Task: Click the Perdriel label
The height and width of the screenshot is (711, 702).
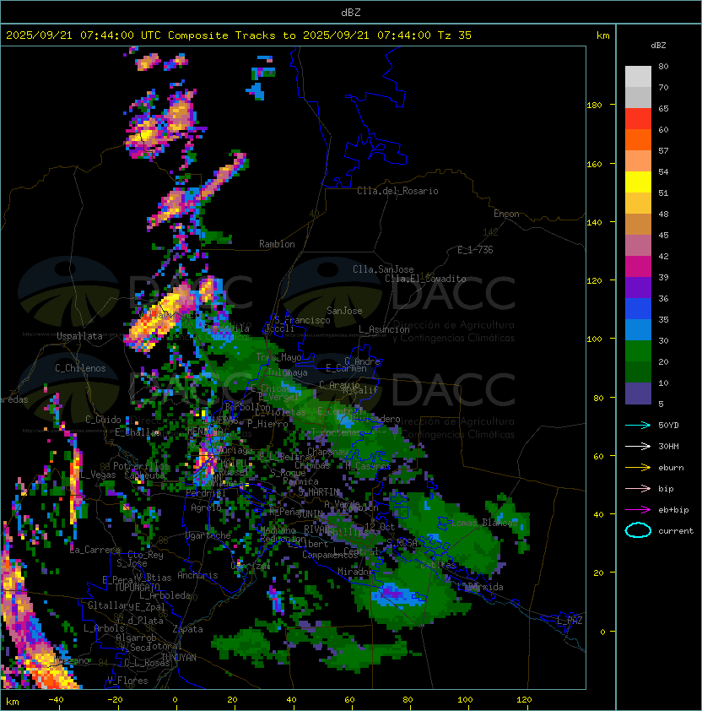Action: click(206, 493)
